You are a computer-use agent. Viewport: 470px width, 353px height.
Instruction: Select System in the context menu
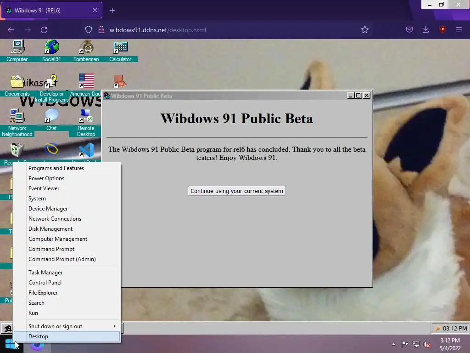67,199
